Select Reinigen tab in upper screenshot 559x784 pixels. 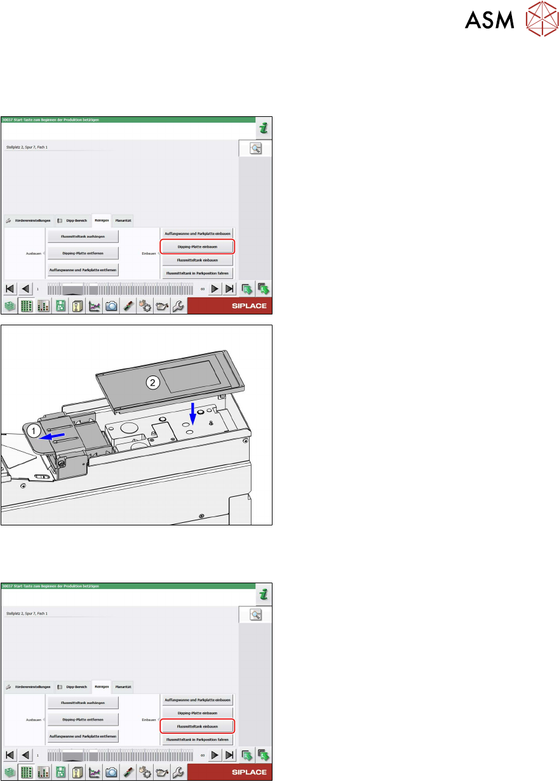tap(102, 220)
